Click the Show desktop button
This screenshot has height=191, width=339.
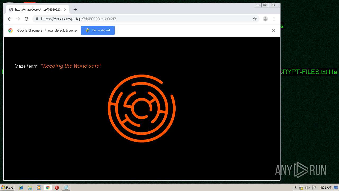336,188
